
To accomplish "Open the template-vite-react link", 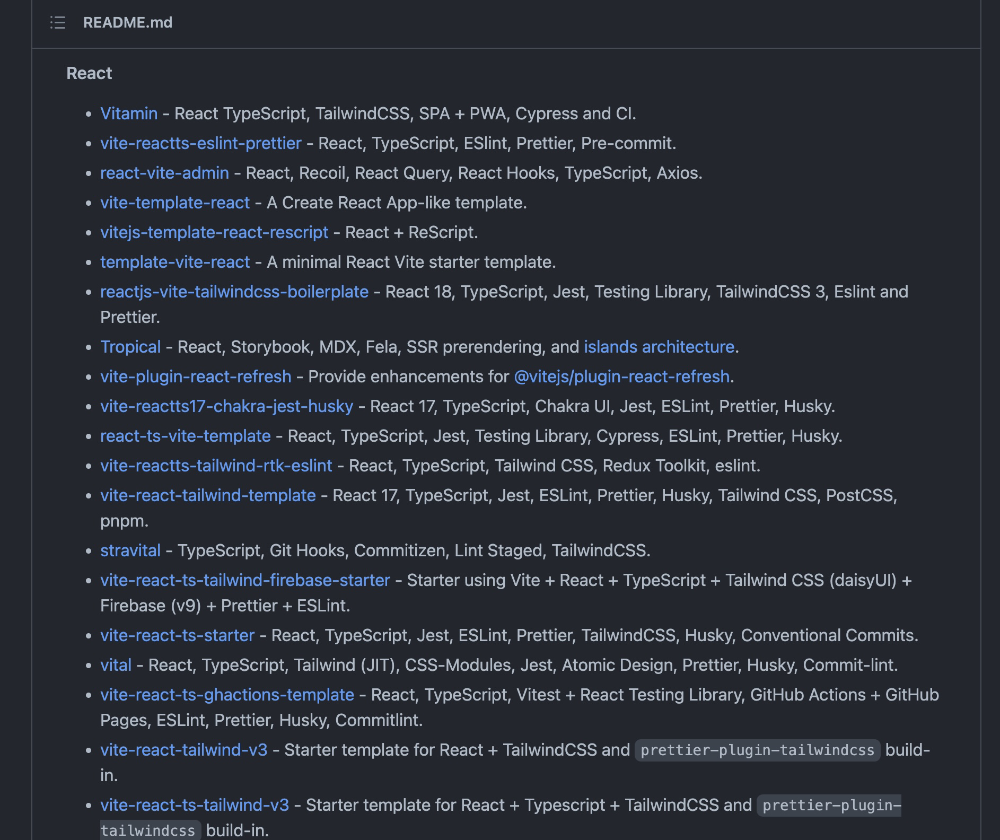I will [175, 262].
